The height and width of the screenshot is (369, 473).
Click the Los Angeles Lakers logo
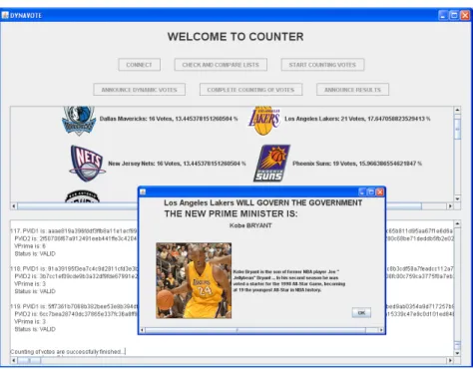(x=264, y=121)
